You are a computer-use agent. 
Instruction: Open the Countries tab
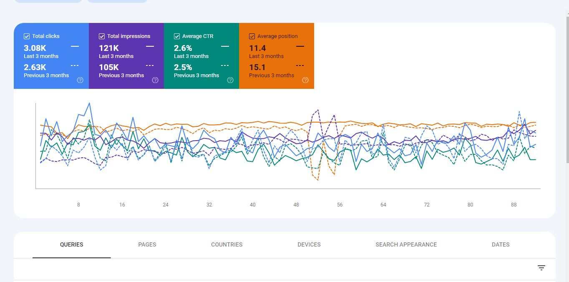tap(227, 244)
